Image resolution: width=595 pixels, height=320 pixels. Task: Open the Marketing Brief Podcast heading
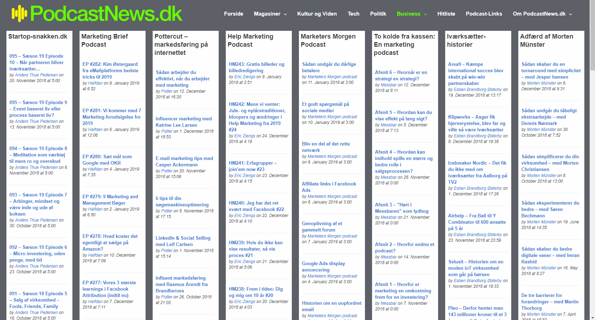point(105,40)
